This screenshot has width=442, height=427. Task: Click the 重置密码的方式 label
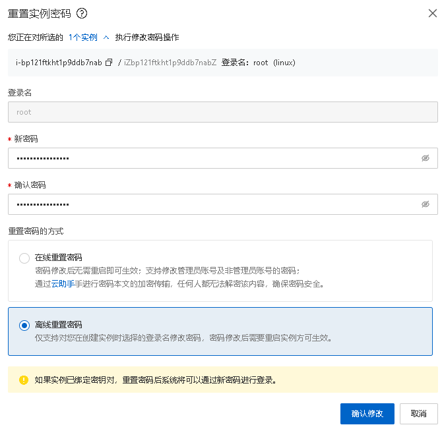(36, 231)
